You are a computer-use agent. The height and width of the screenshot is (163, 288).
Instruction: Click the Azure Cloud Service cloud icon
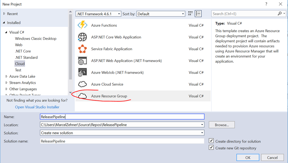coord(82,84)
